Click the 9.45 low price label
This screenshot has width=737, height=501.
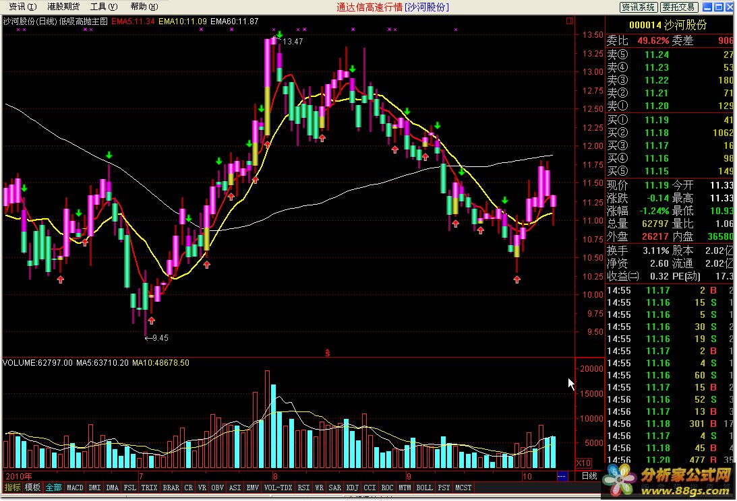(160, 337)
